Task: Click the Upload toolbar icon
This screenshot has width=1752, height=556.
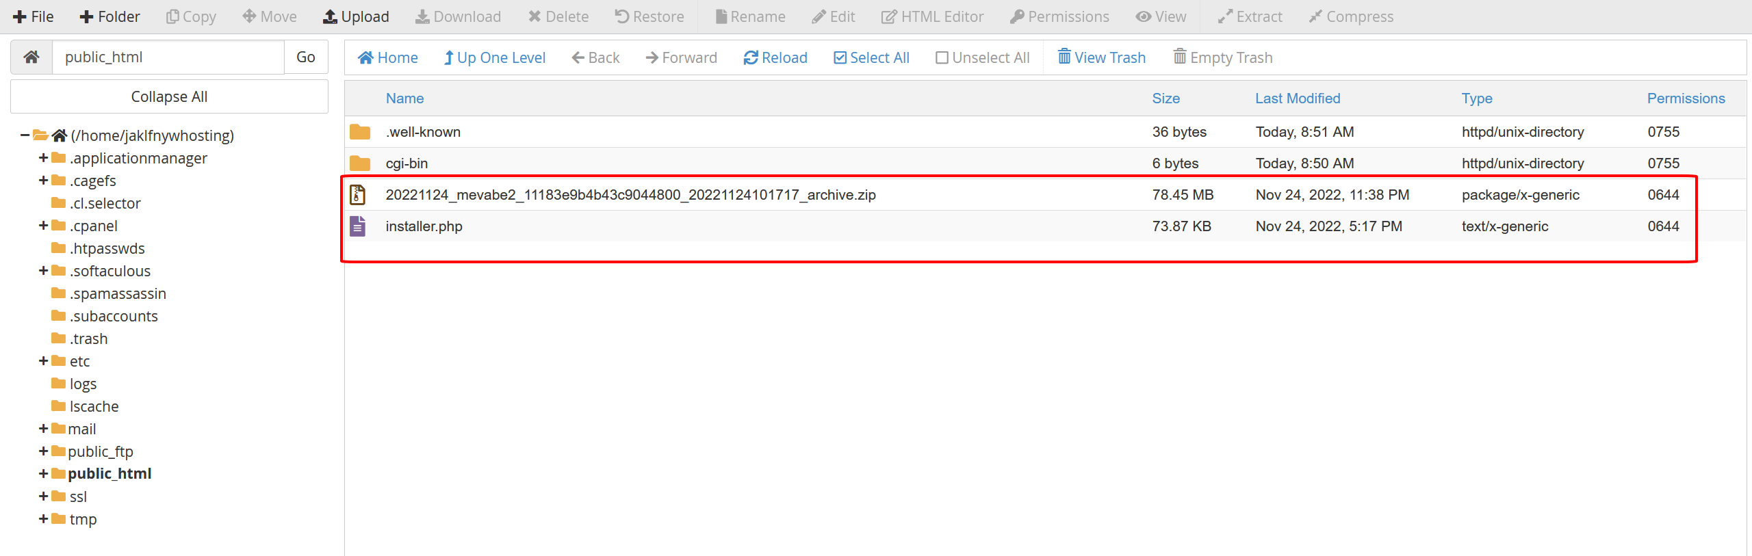Action: (331, 16)
